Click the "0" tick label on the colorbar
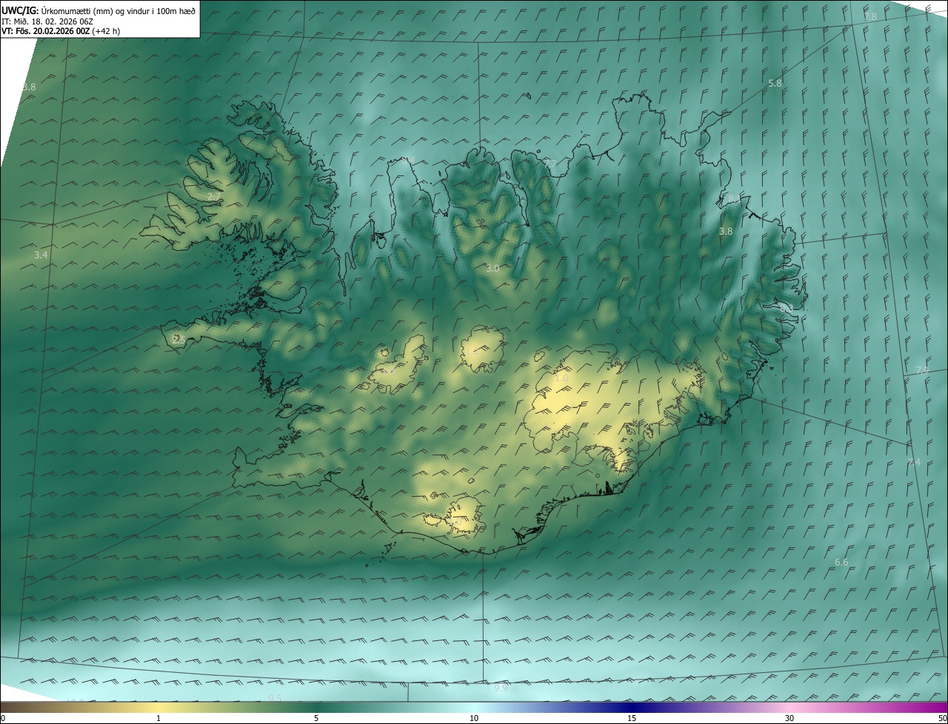This screenshot has width=948, height=724. (x=3, y=718)
